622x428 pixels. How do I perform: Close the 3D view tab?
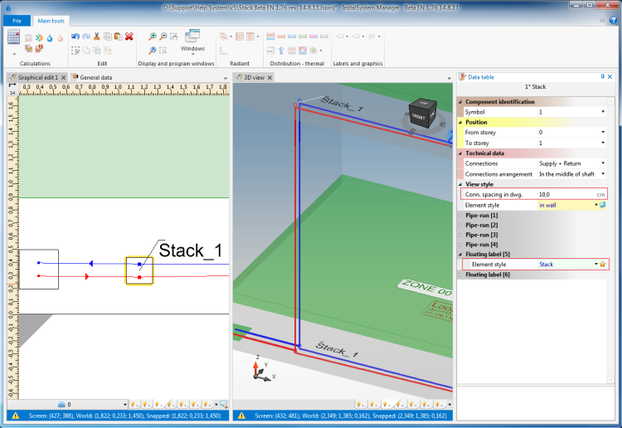point(270,77)
